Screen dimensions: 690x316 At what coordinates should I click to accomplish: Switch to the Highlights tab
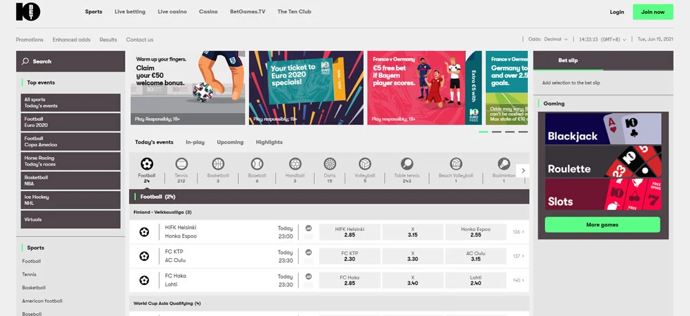pos(269,142)
